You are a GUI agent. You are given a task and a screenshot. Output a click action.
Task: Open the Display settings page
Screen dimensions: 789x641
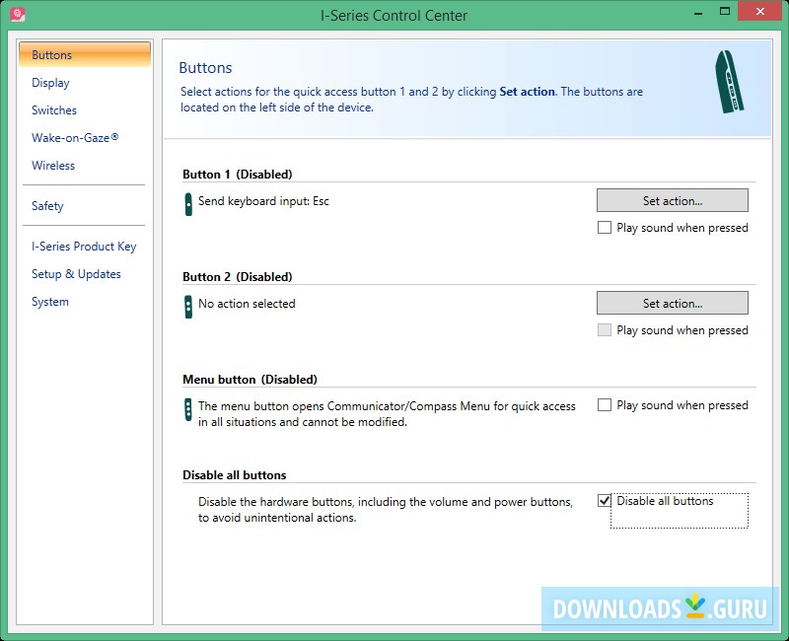pos(50,83)
